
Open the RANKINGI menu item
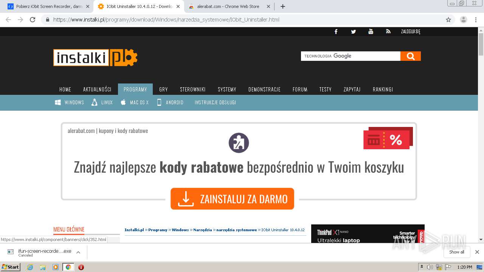(383, 90)
